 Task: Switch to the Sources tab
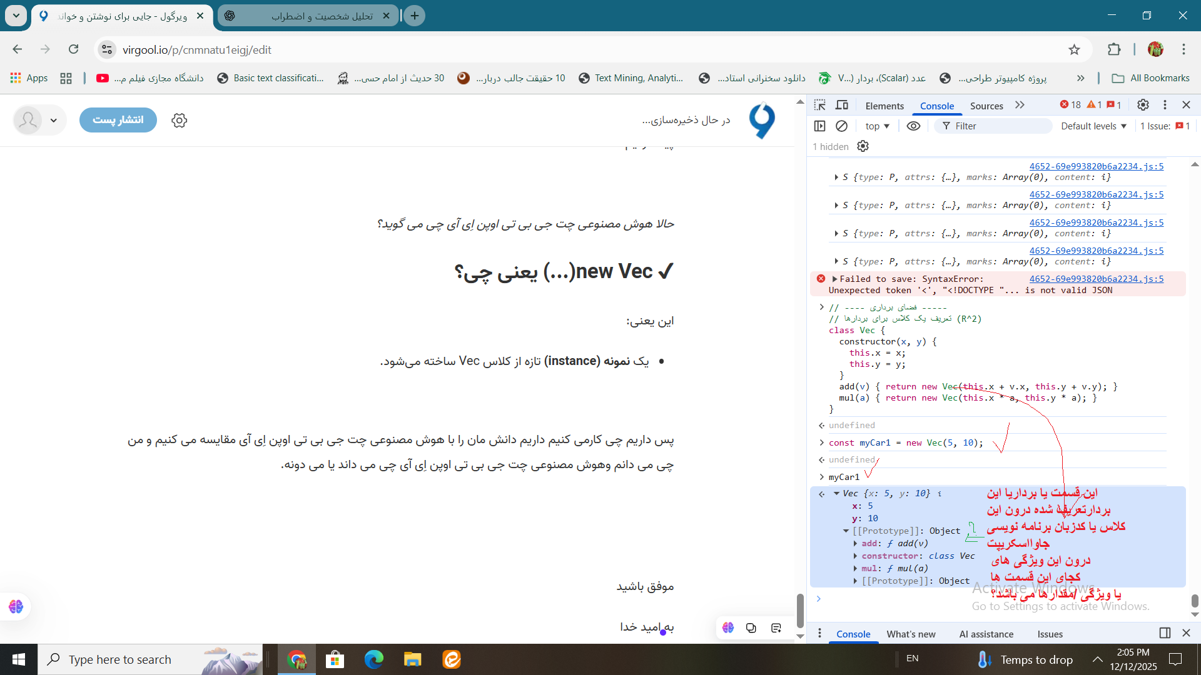(986, 106)
